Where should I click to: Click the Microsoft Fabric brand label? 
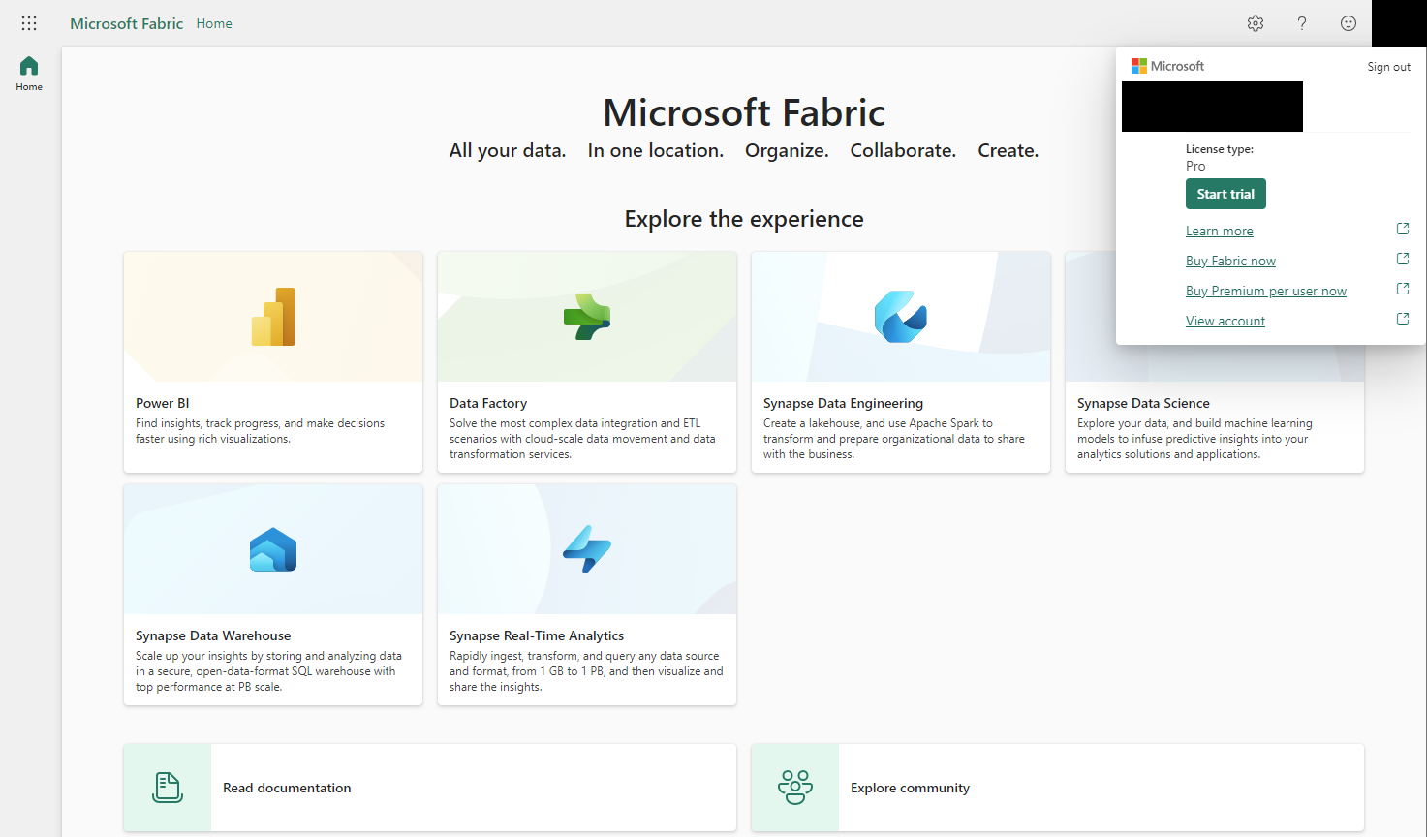[126, 23]
